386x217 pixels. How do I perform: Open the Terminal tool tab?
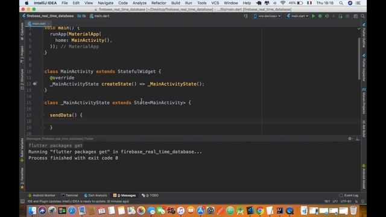click(x=69, y=195)
